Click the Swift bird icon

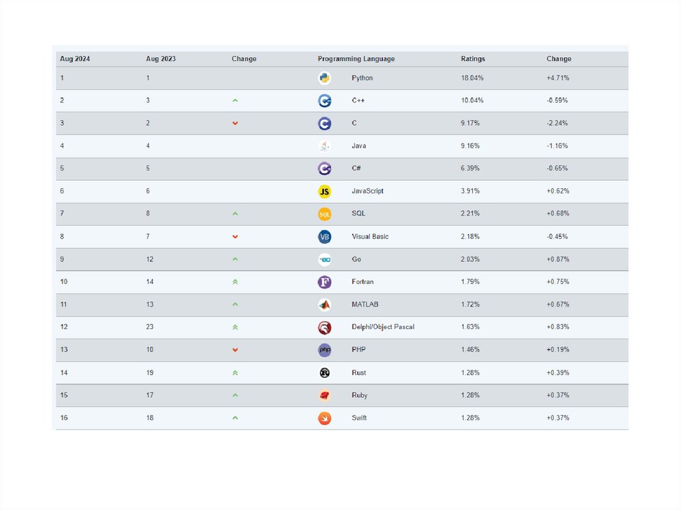(x=324, y=418)
